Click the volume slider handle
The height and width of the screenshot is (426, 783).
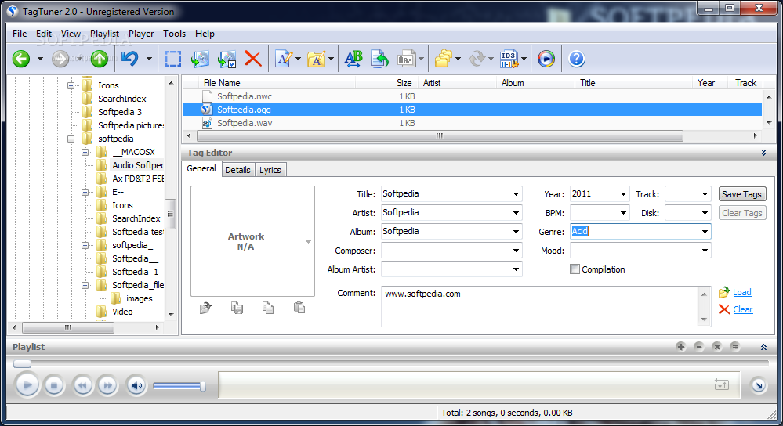click(x=203, y=385)
